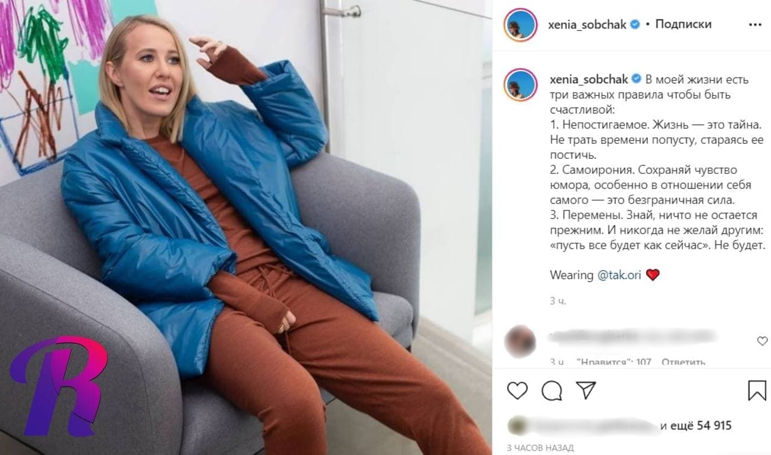Save post with bookmark icon
Viewport: 771px width, 455px height.
(x=757, y=390)
